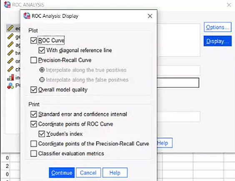Enable Classifier evaluation metrics checkbox
This screenshot has width=235, height=181.
click(34, 154)
